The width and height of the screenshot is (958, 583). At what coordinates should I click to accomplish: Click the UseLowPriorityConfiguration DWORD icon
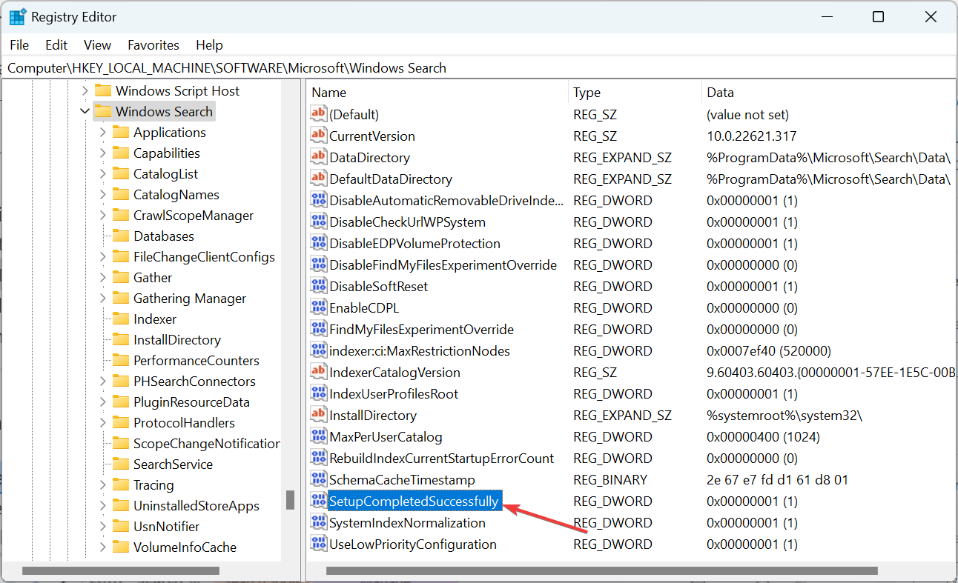(319, 544)
